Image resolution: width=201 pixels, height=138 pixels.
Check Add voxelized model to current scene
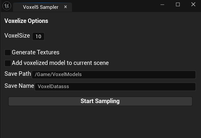[8, 63]
